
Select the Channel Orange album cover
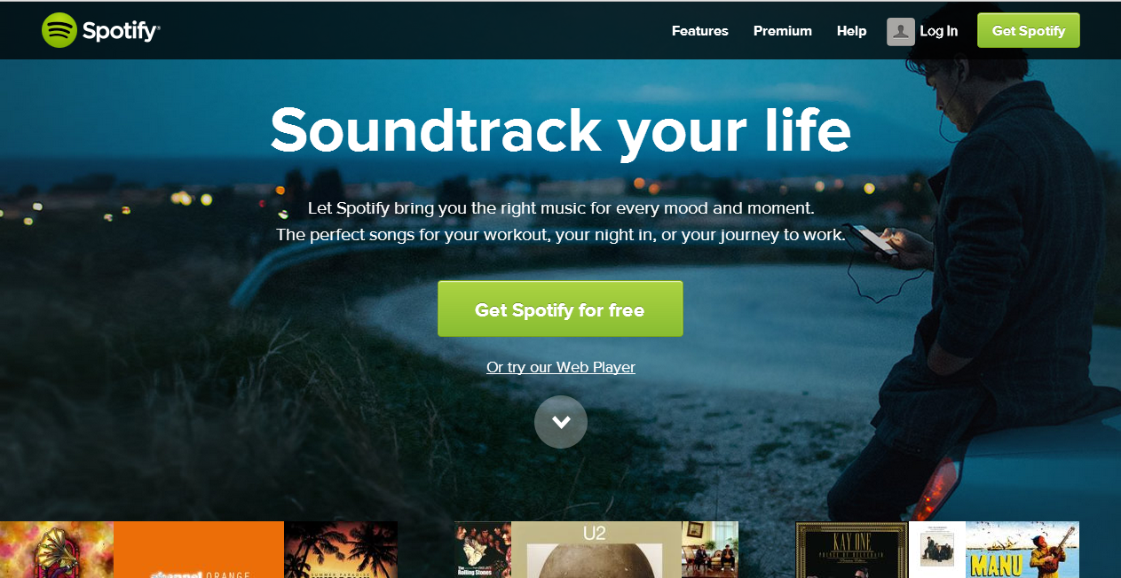199,550
